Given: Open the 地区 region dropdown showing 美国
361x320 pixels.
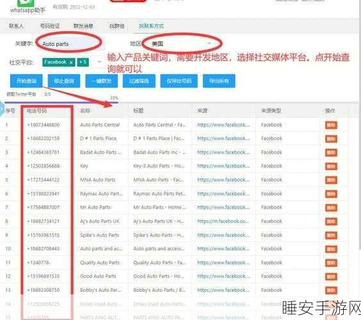Looking at the screenshot, I should (181, 44).
